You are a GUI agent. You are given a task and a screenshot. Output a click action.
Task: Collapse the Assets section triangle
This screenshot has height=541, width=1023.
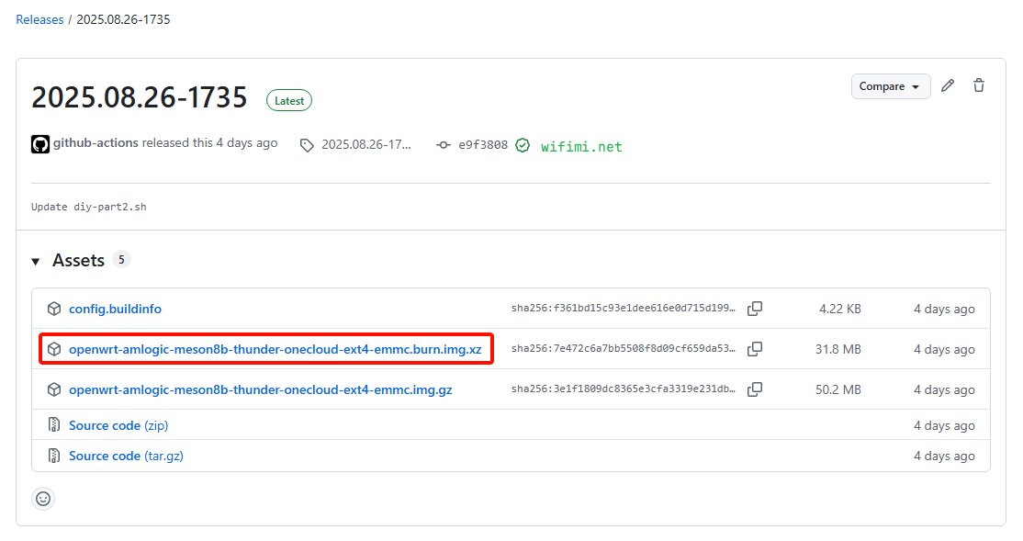point(36,262)
